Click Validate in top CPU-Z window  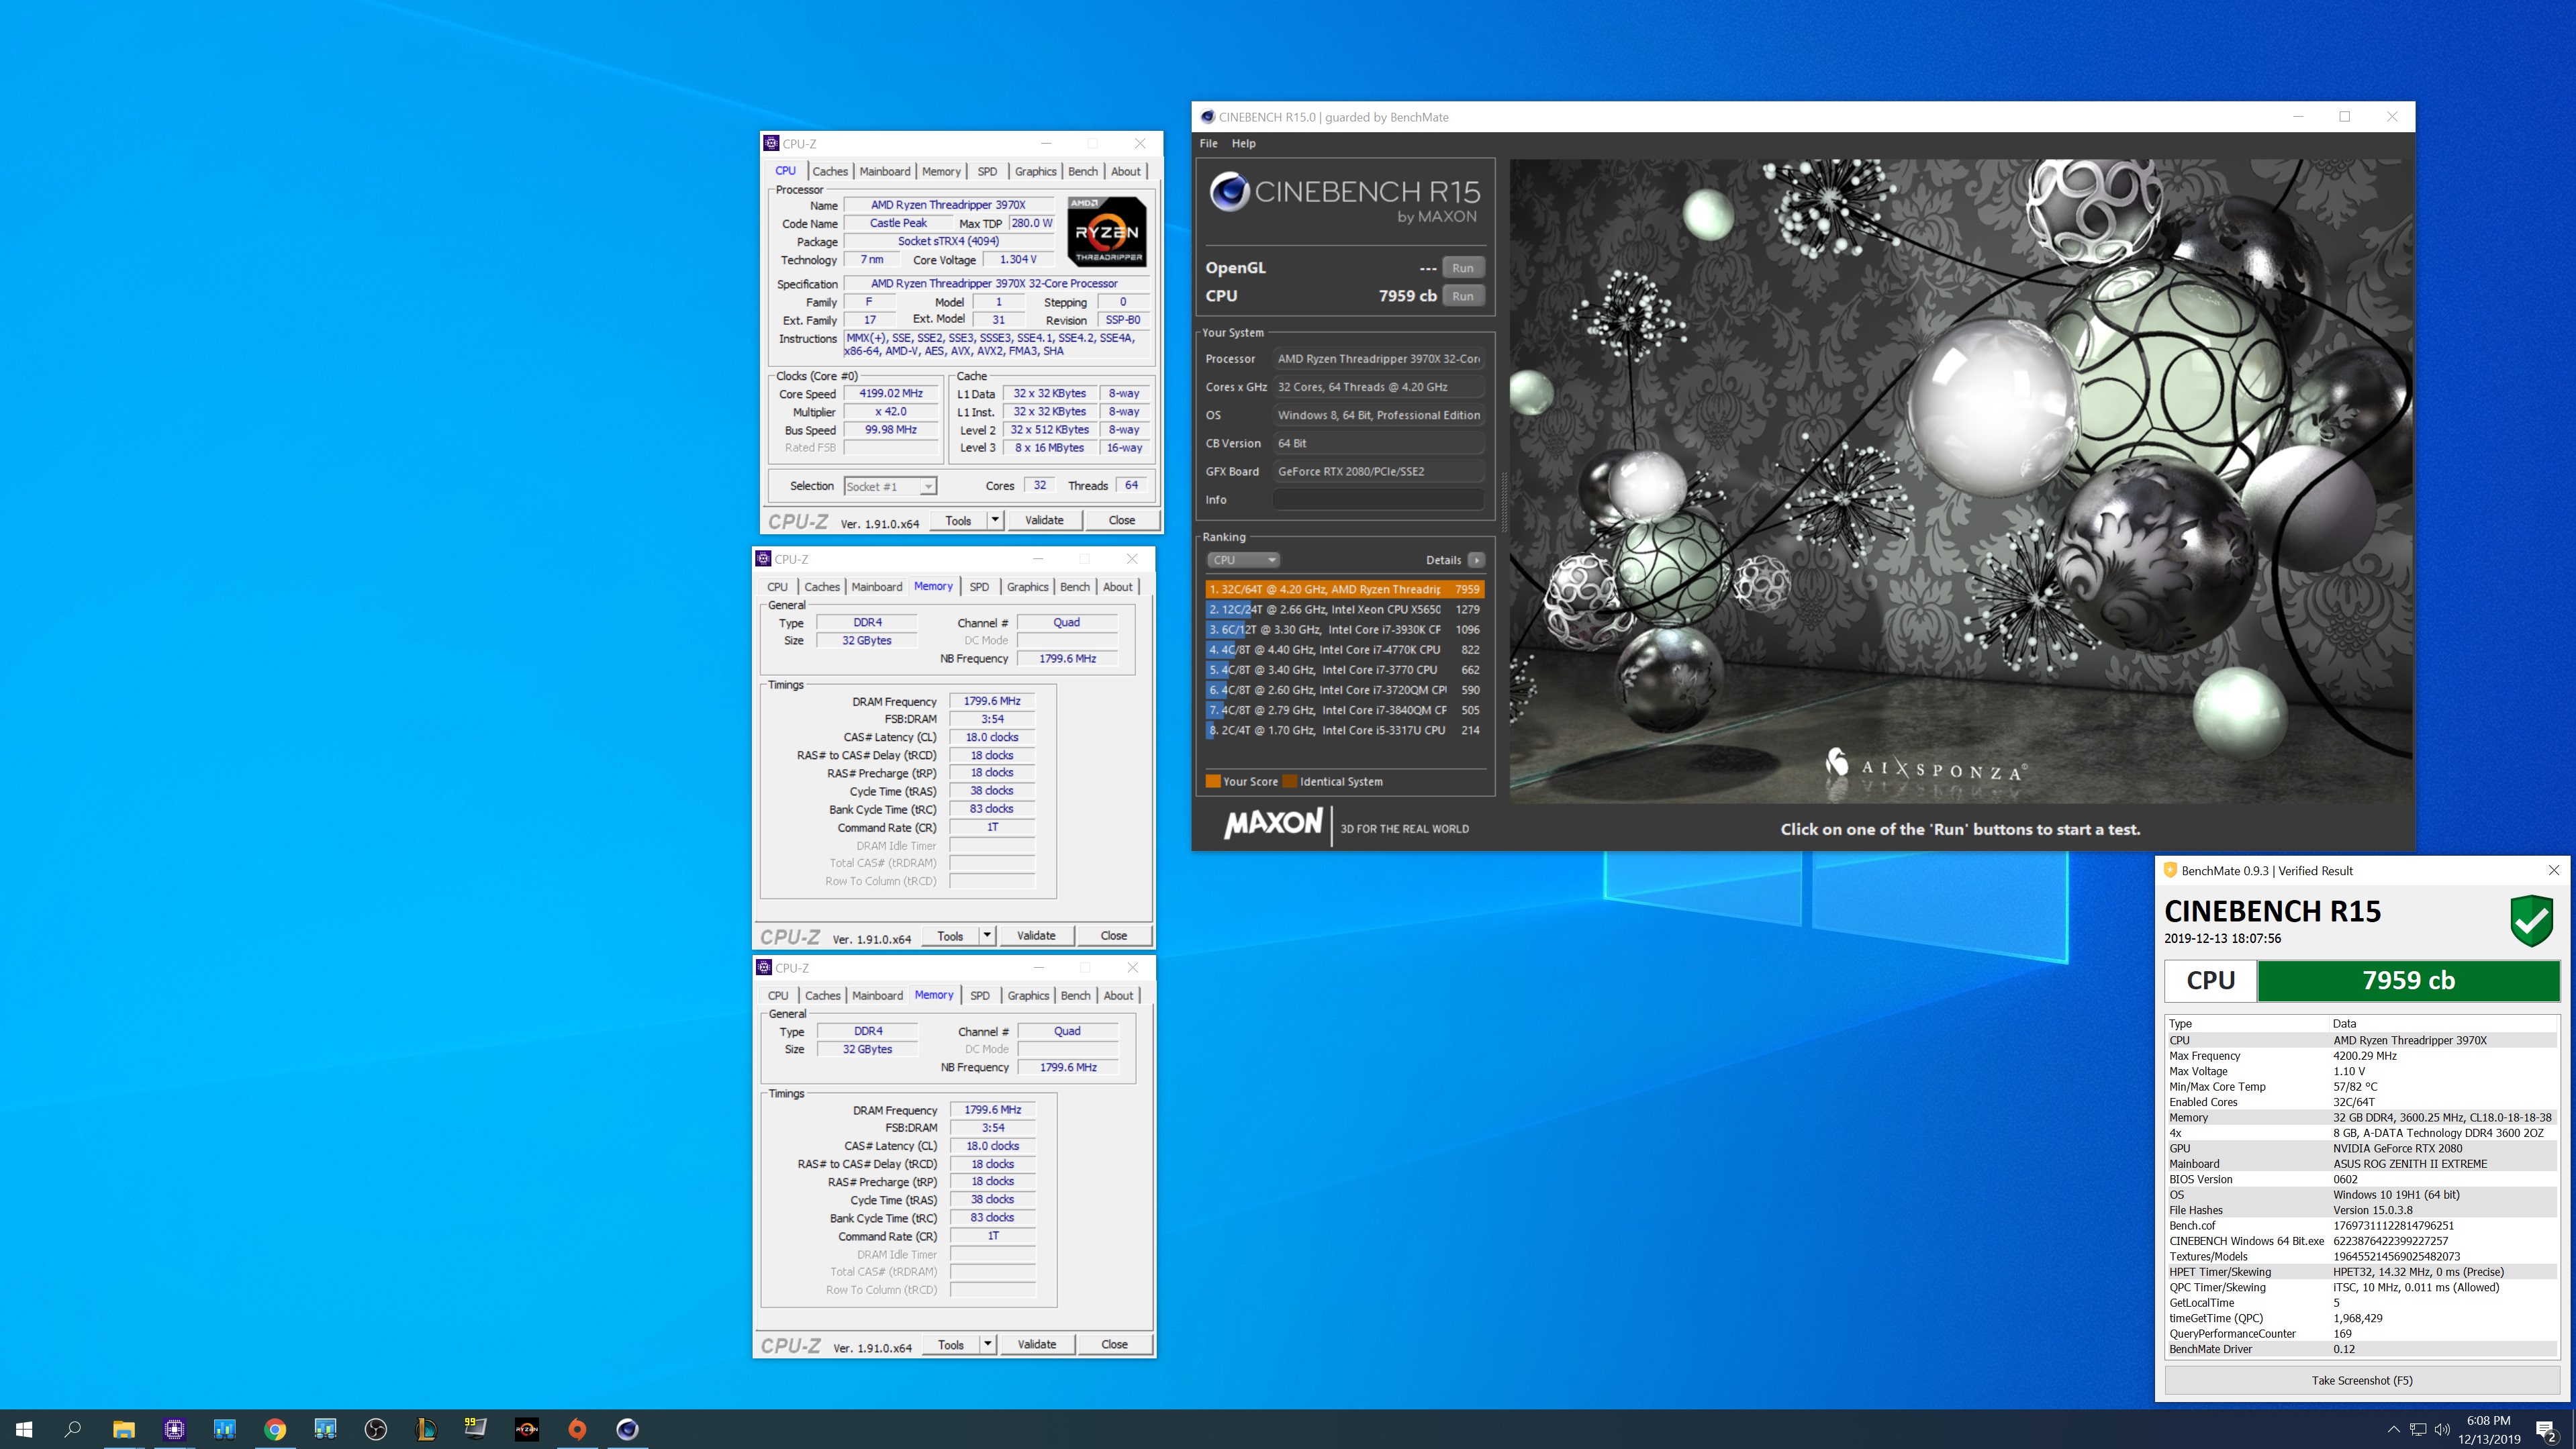click(1044, 520)
